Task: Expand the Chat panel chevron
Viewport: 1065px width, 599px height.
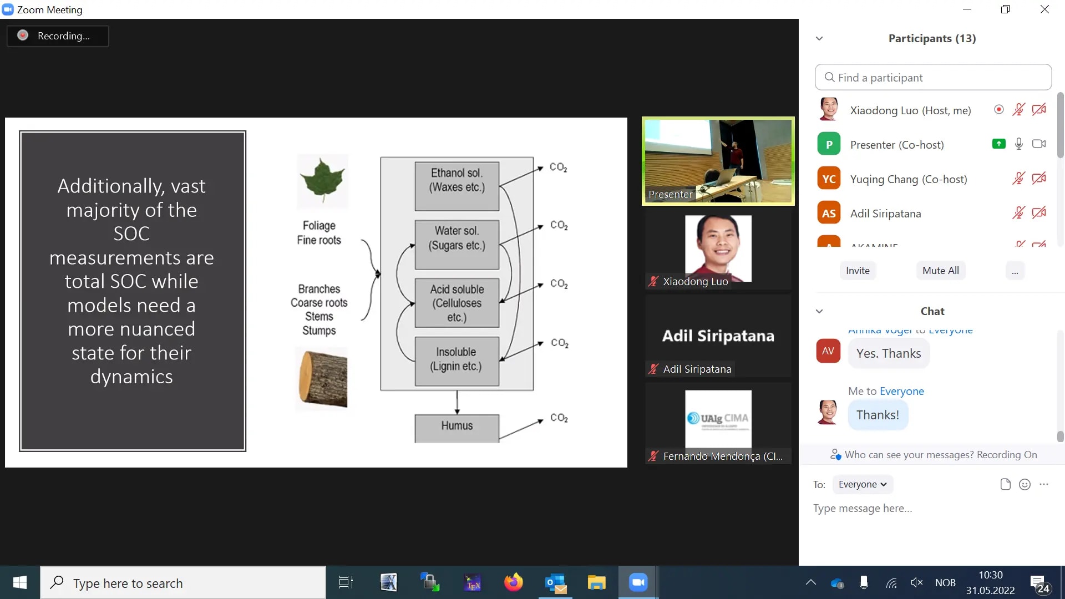Action: pyautogui.click(x=819, y=310)
